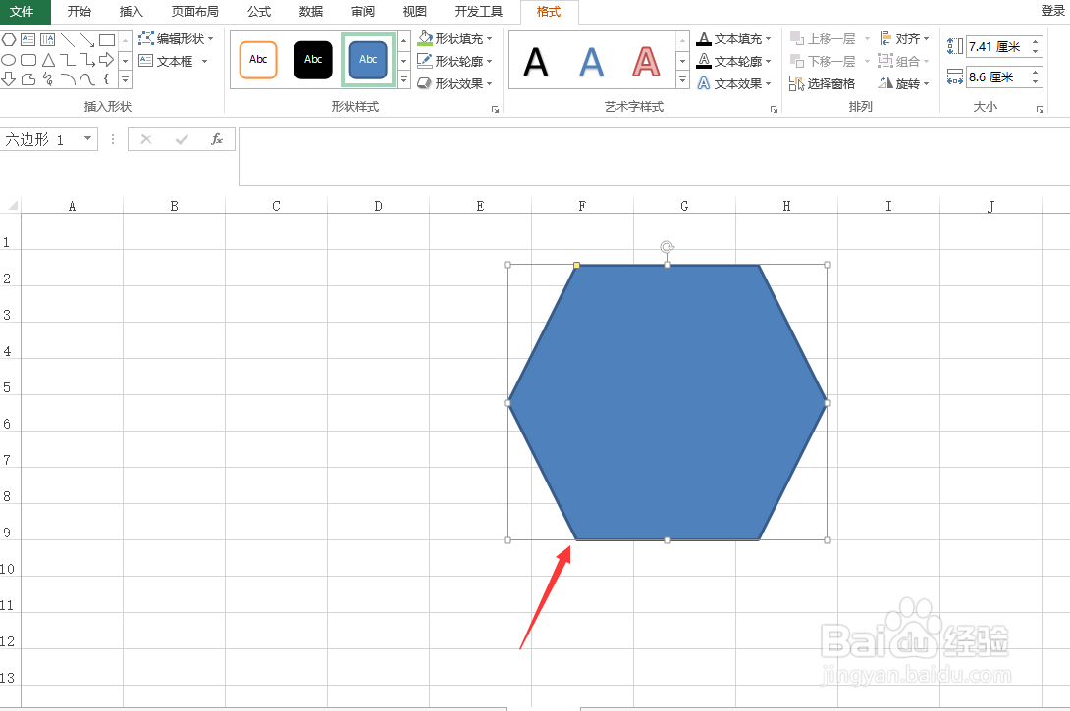
Task: Click the 登录 sign-in link
Action: click(1053, 10)
